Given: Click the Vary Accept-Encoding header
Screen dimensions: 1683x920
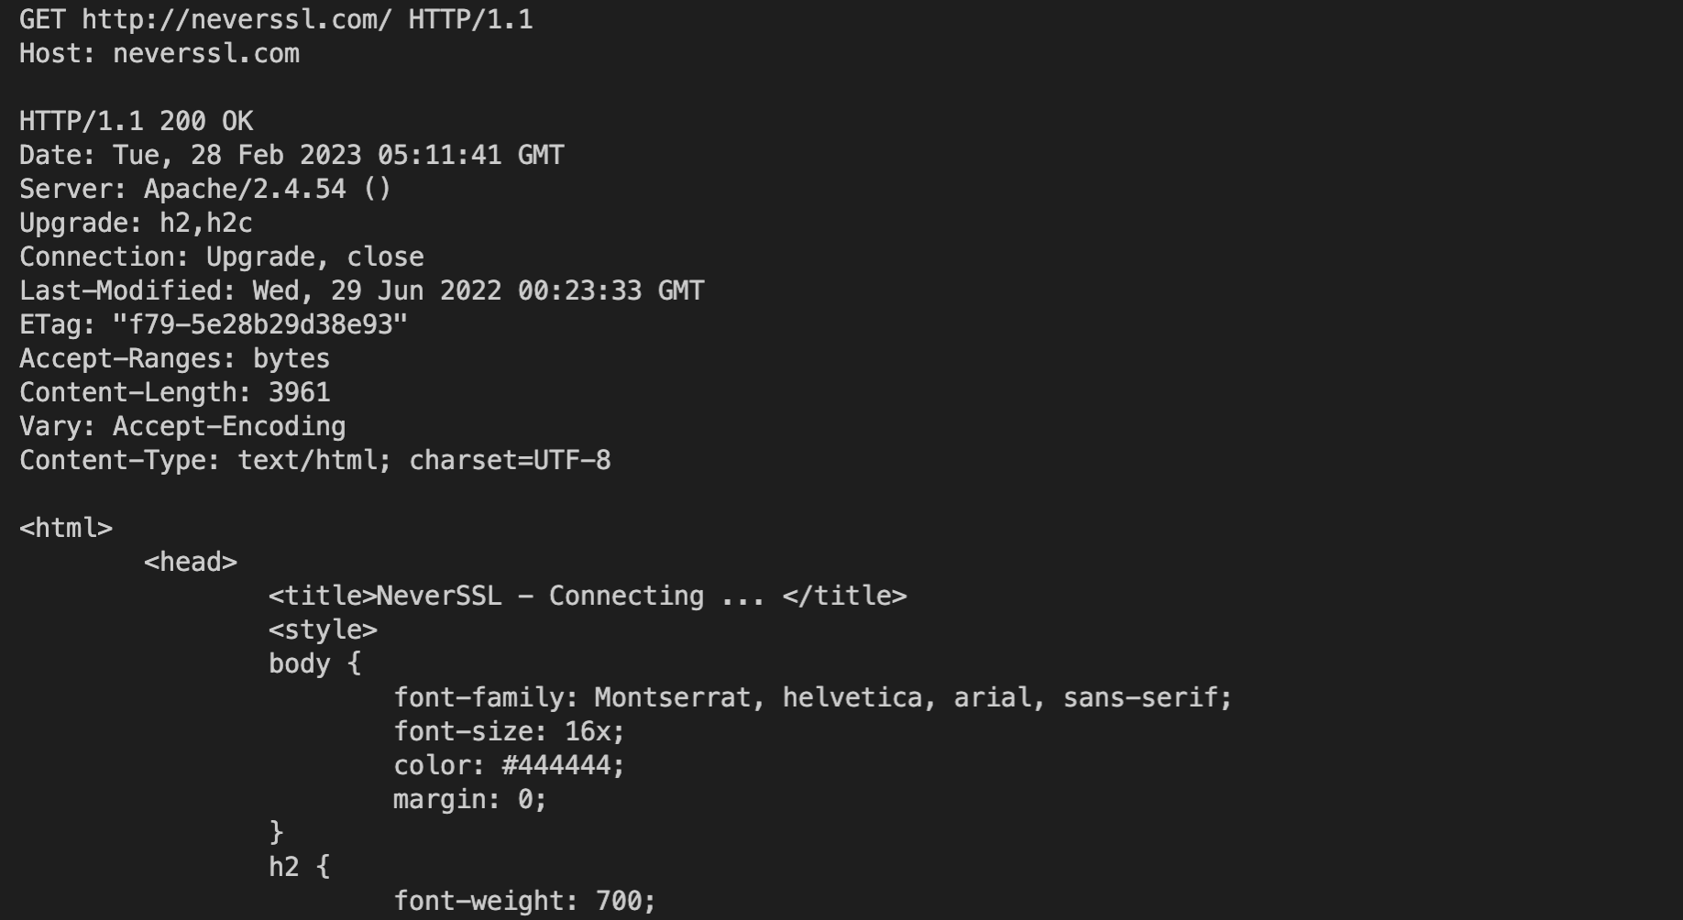Looking at the screenshot, I should coord(182,426).
